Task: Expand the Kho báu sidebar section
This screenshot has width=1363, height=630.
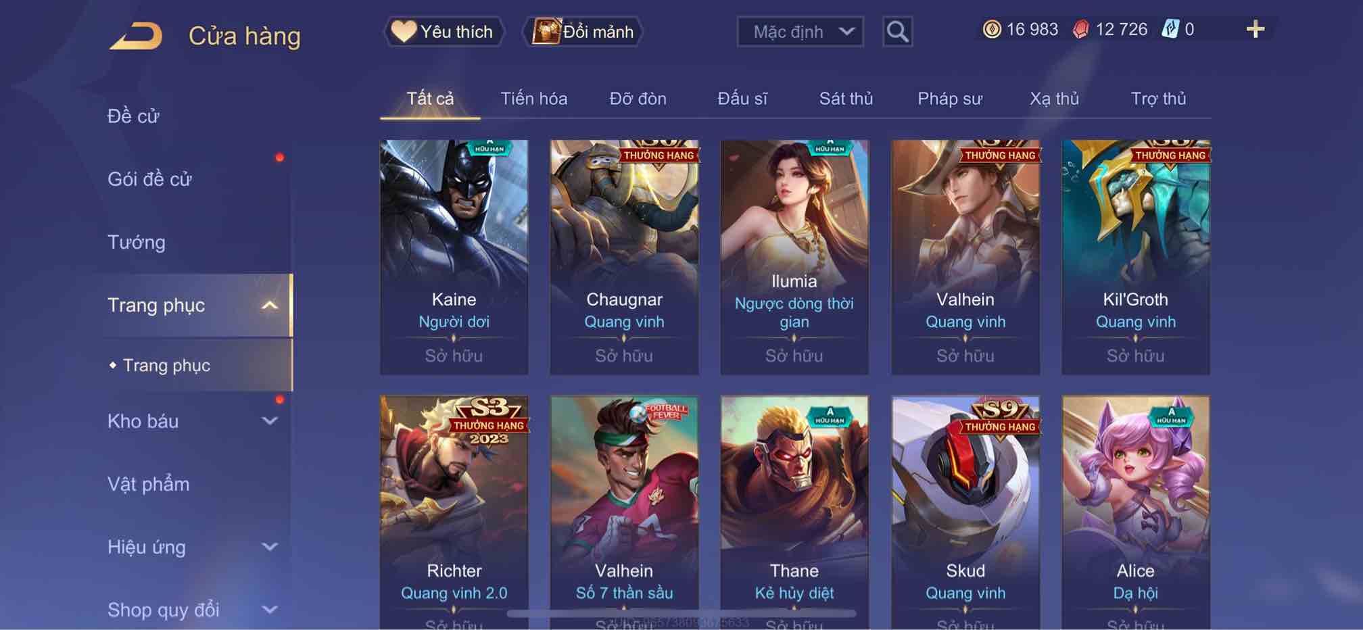Action: [270, 421]
